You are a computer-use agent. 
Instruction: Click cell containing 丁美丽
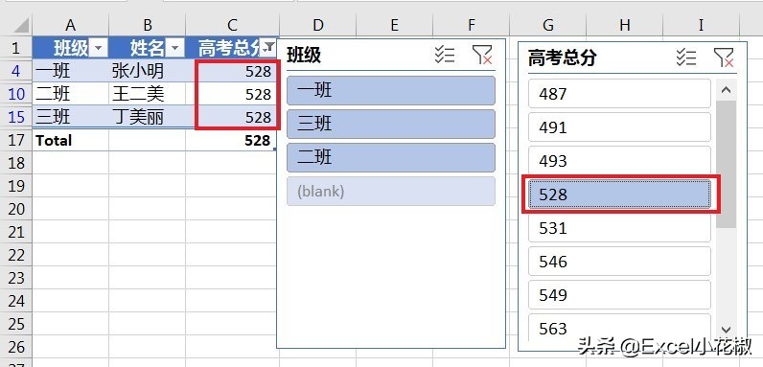click(148, 117)
